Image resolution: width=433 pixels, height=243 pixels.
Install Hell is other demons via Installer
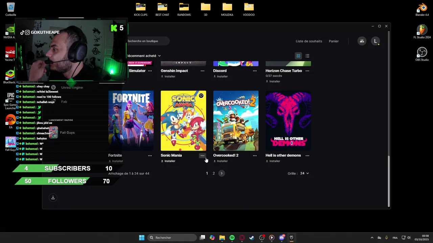click(x=273, y=161)
